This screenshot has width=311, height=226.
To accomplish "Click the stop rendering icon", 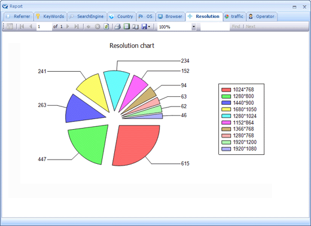I will point(97,26).
